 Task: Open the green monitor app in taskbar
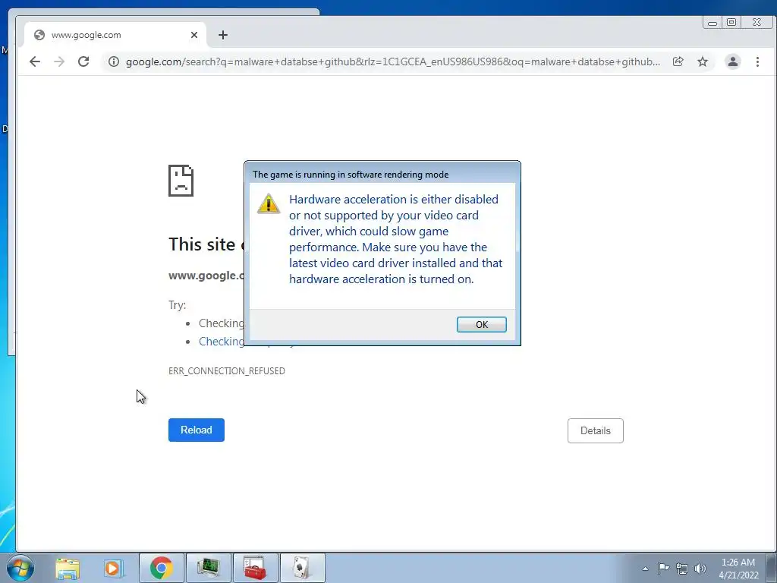(208, 568)
